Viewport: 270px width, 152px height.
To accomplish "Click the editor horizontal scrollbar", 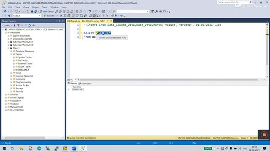I will (169, 80).
